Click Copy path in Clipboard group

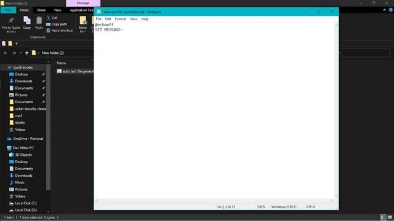pos(57,25)
